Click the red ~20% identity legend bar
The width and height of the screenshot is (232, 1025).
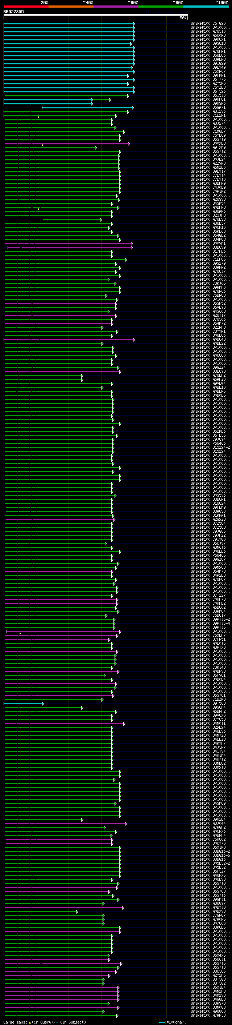click(26, 7)
